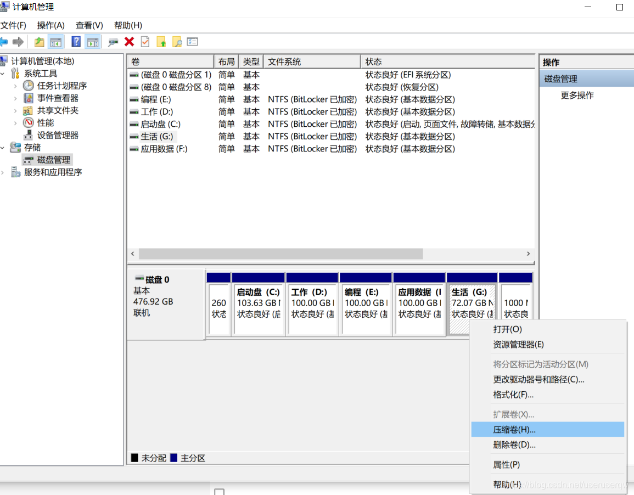This screenshot has width=634, height=495.
Task: Click the Back arrow toolbar icon
Action: coord(4,42)
